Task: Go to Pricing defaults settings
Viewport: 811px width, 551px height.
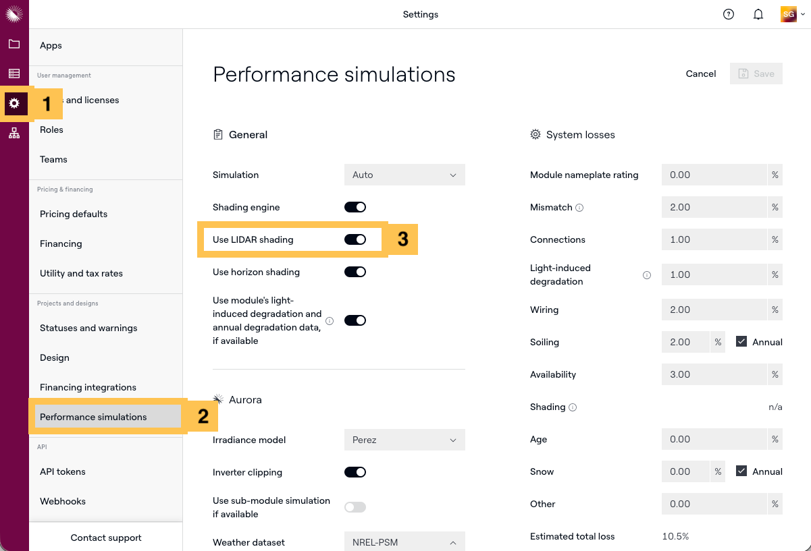Action: click(74, 214)
